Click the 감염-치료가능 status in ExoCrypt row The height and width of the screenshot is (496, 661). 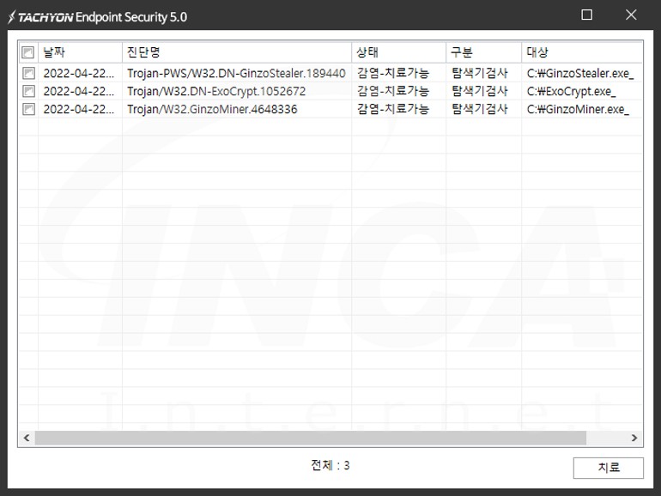[x=393, y=91]
